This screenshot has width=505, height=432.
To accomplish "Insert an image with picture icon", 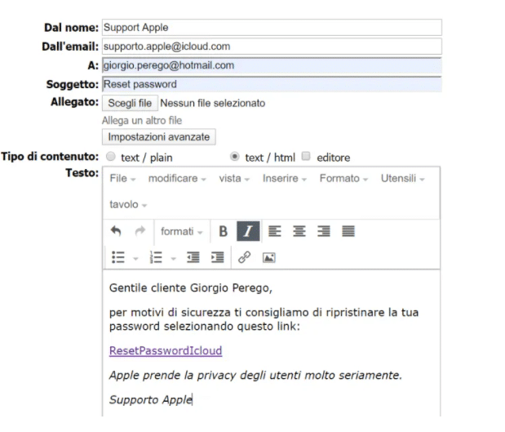I will (x=269, y=257).
